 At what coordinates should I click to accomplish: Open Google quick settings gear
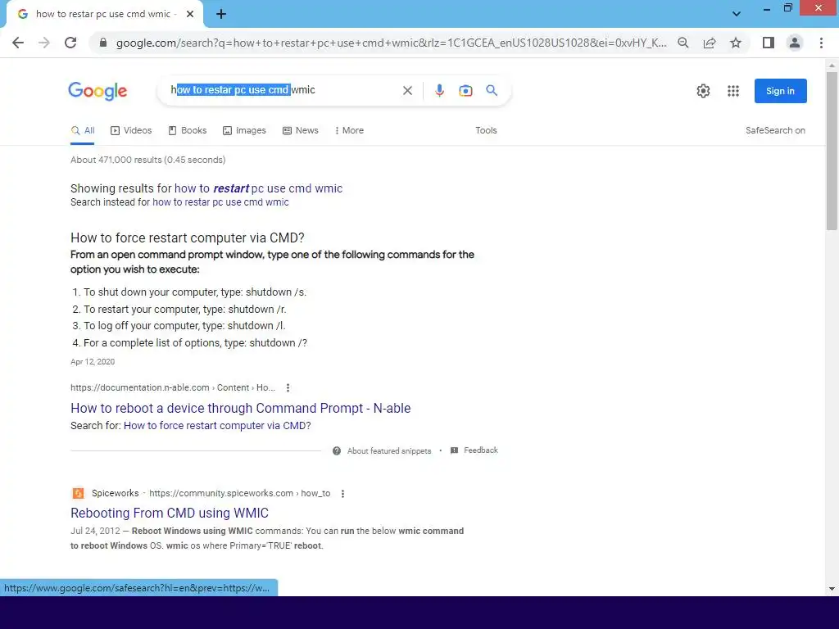pyautogui.click(x=703, y=91)
